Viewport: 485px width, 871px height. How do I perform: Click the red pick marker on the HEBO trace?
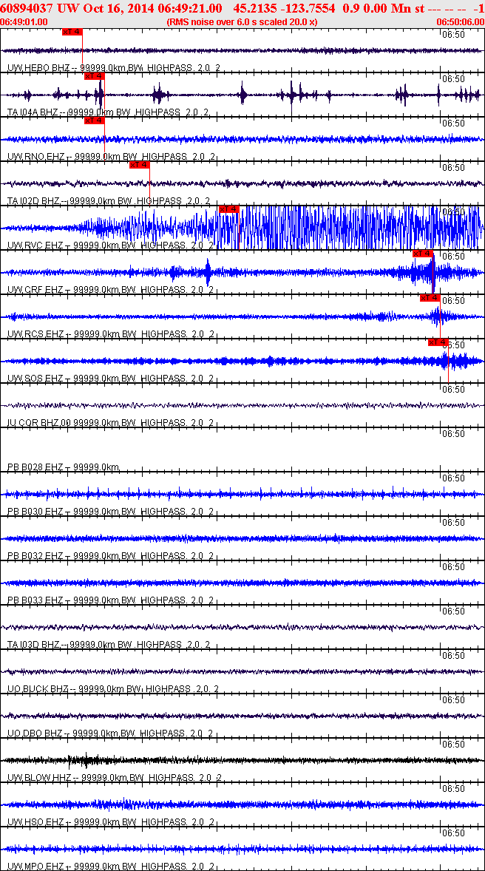pos(72,32)
